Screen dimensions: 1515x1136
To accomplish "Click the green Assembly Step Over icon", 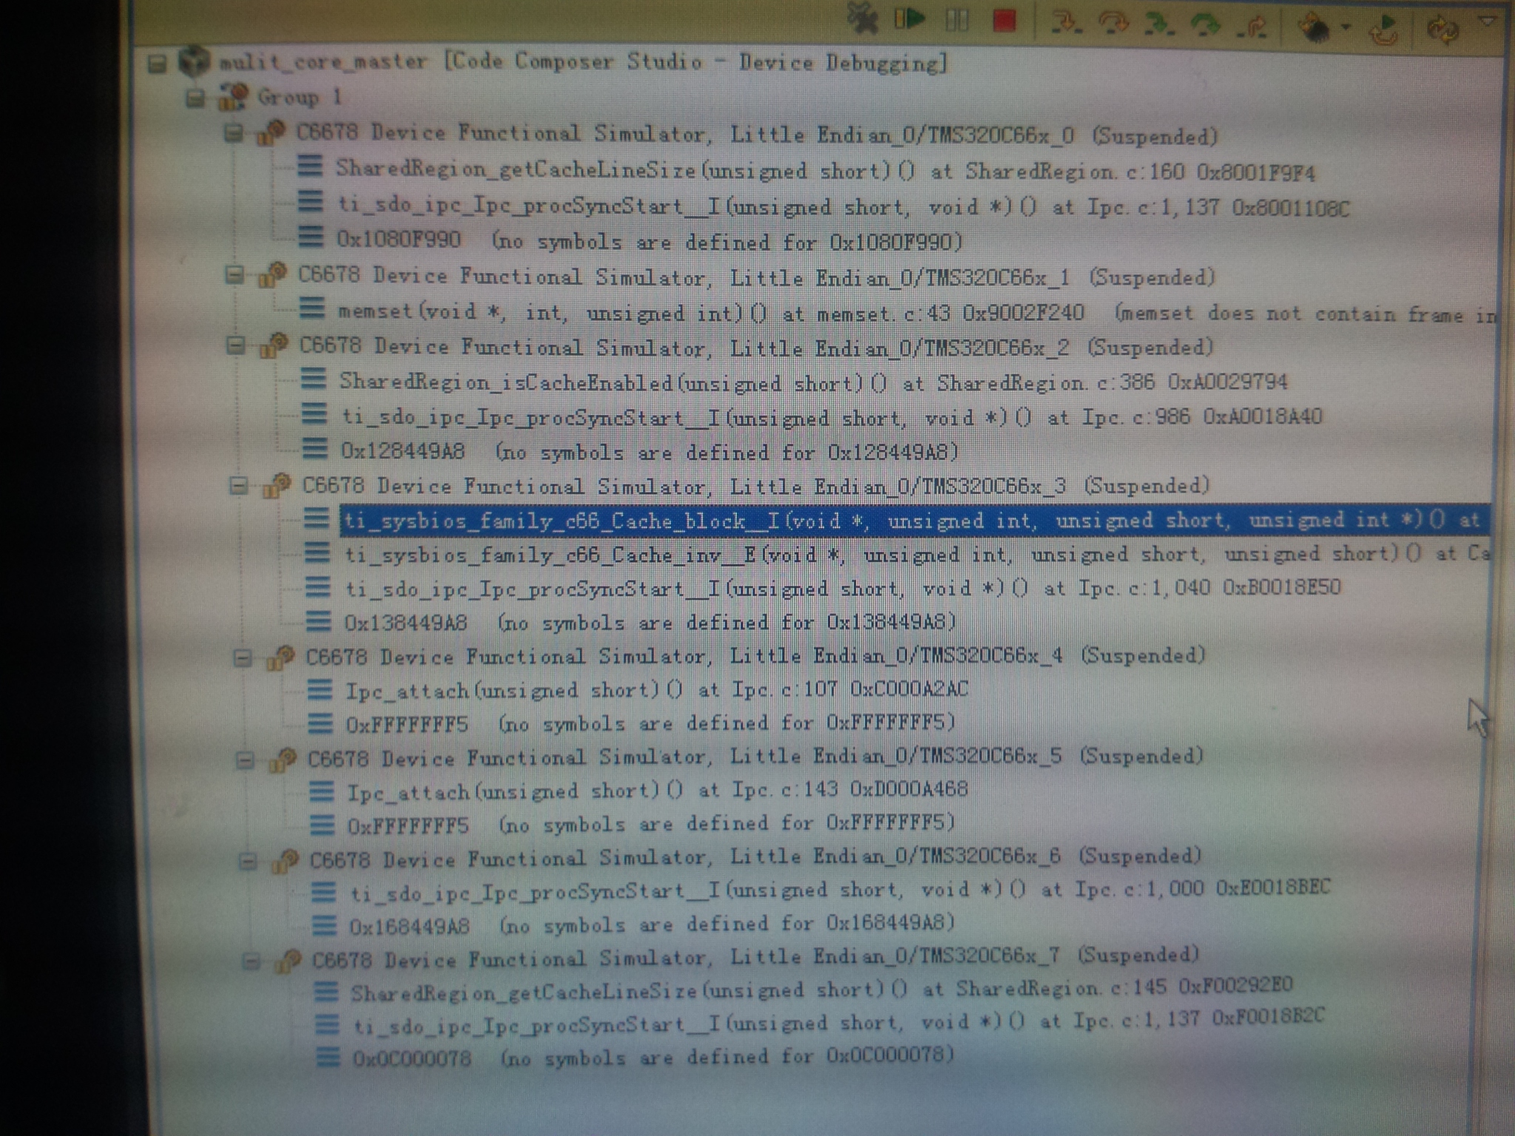I will pyautogui.click(x=1206, y=26).
